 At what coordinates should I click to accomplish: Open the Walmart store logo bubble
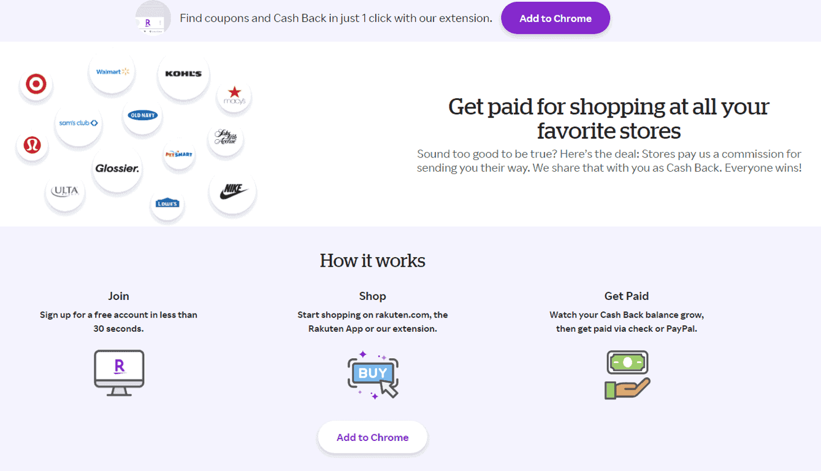coord(112,72)
